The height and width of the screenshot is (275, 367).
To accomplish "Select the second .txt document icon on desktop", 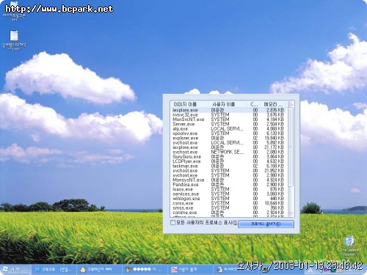I will click(x=14, y=40).
